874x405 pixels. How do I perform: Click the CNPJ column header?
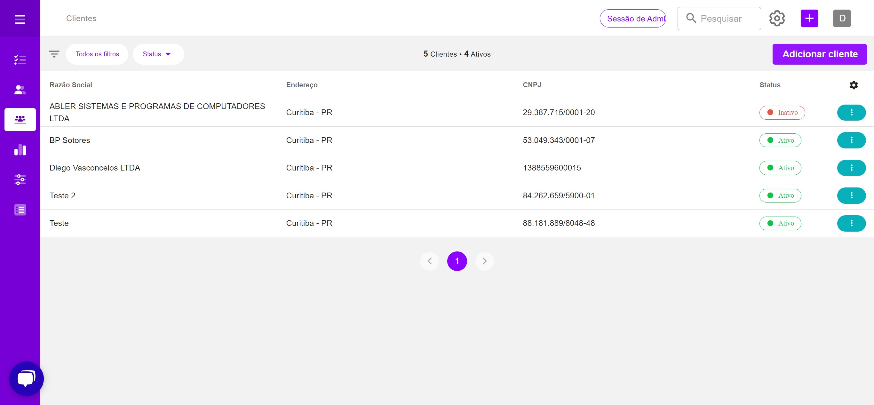[532, 85]
